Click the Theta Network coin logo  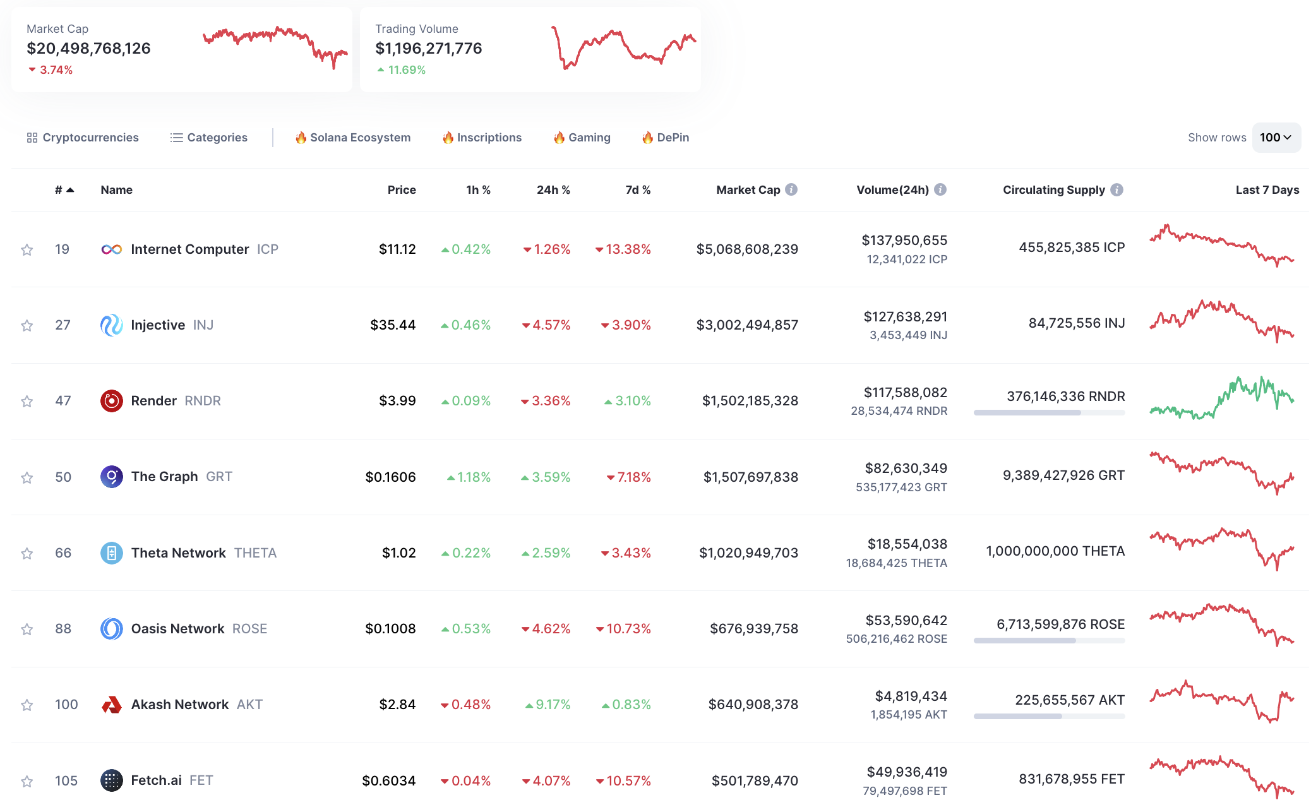coord(112,553)
